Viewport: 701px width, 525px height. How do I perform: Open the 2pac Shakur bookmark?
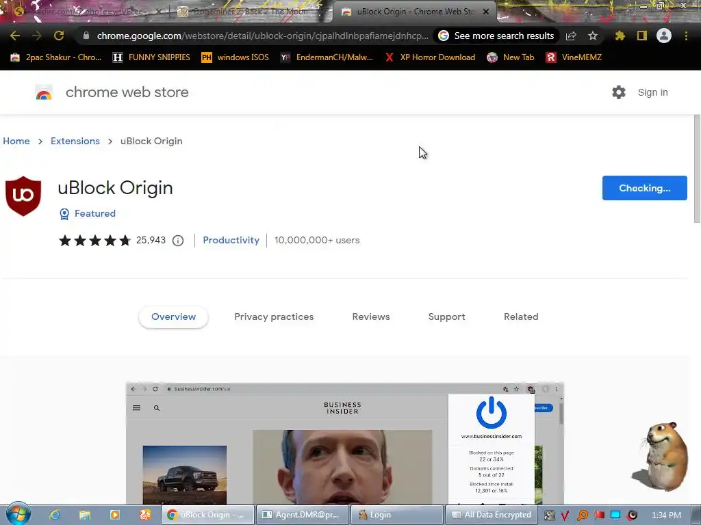coord(56,57)
